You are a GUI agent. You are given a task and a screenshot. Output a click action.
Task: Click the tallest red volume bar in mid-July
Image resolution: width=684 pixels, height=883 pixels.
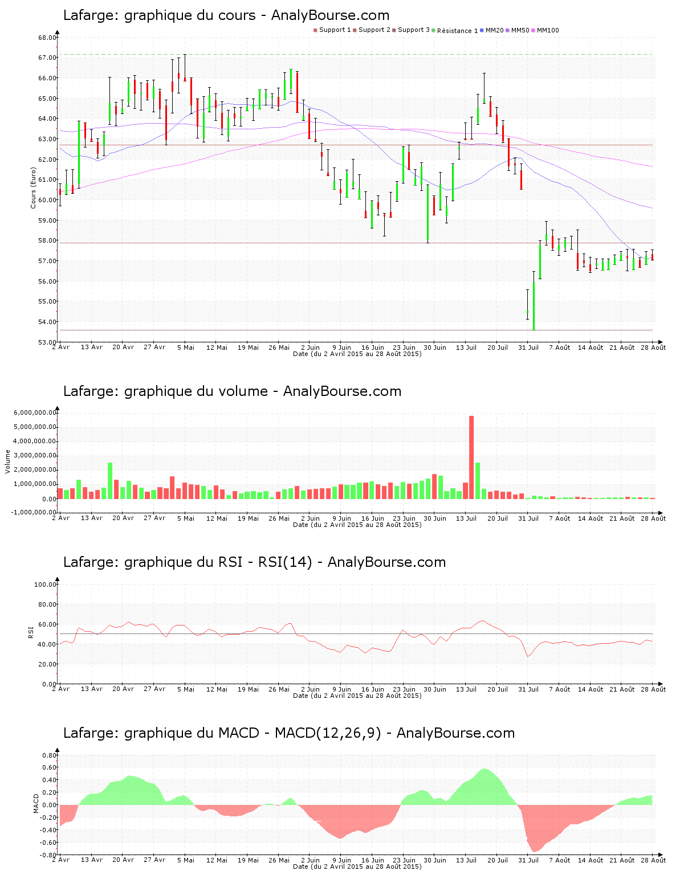click(x=471, y=457)
